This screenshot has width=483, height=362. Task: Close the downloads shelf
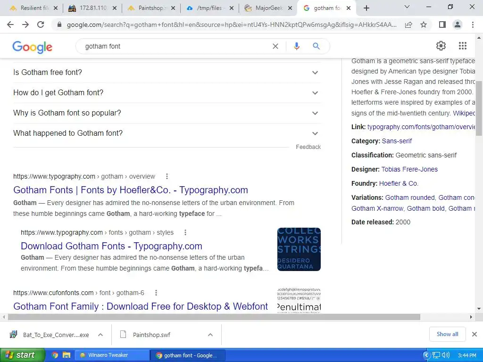point(475,334)
